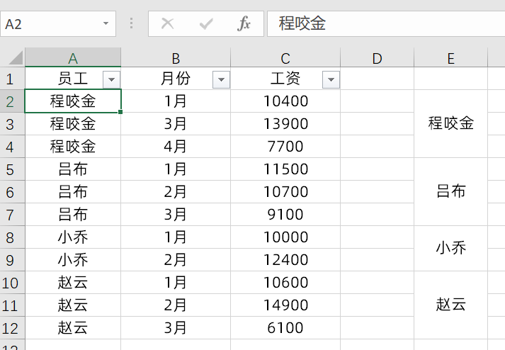Select row 5 header
The image size is (505, 350).
(12, 169)
